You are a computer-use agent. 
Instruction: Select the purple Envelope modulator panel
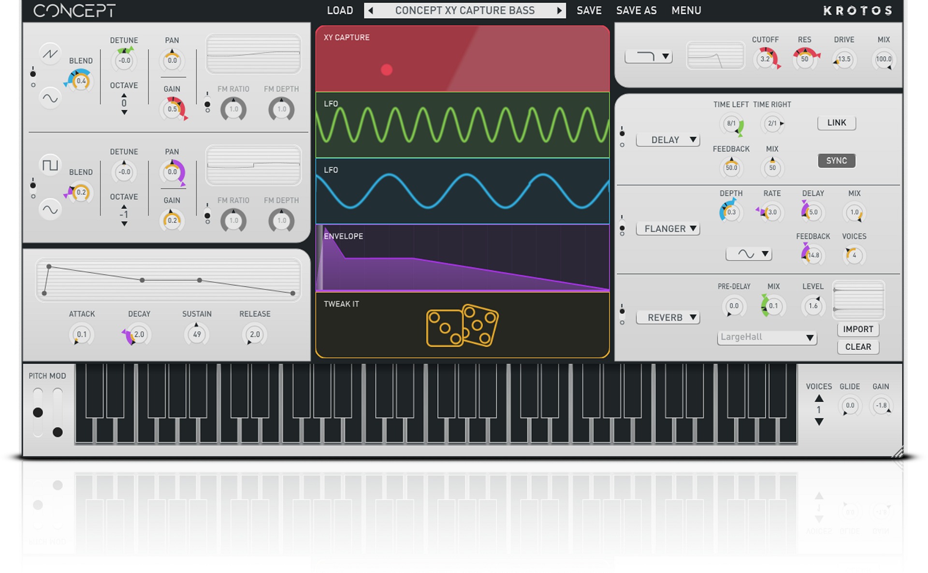pos(463,258)
